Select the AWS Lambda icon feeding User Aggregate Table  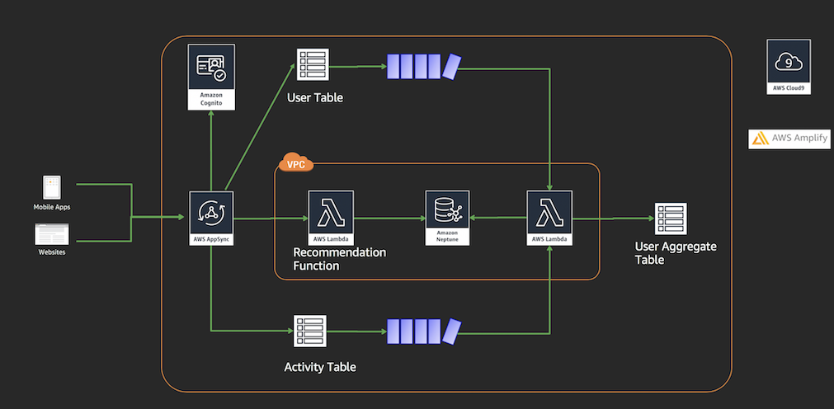click(549, 218)
